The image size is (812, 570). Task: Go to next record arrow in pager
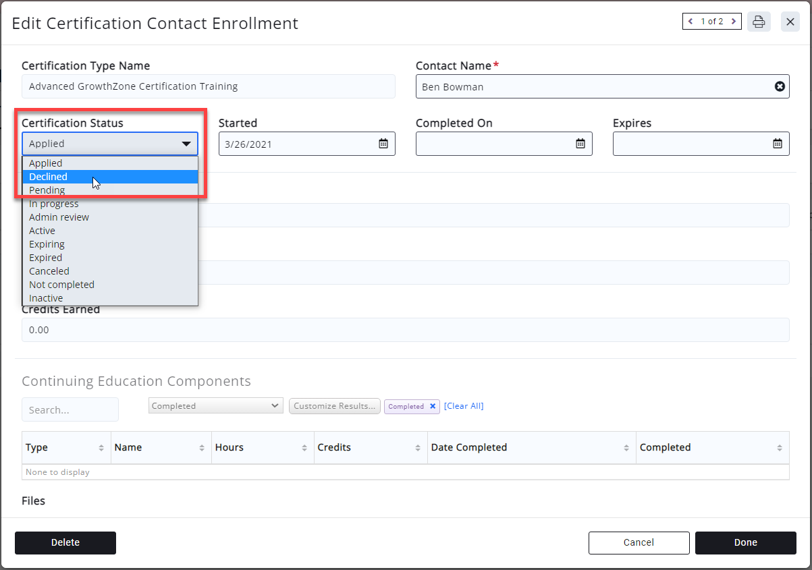734,22
